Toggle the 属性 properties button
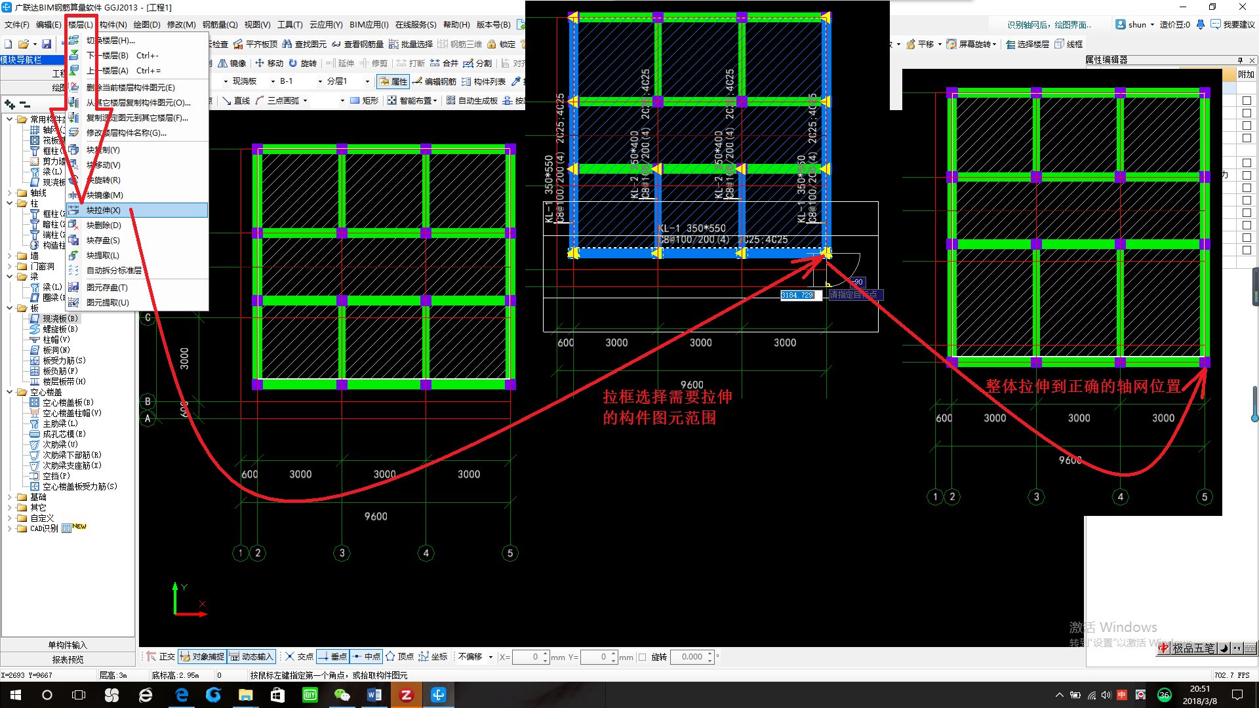The height and width of the screenshot is (708, 1259). point(393,81)
